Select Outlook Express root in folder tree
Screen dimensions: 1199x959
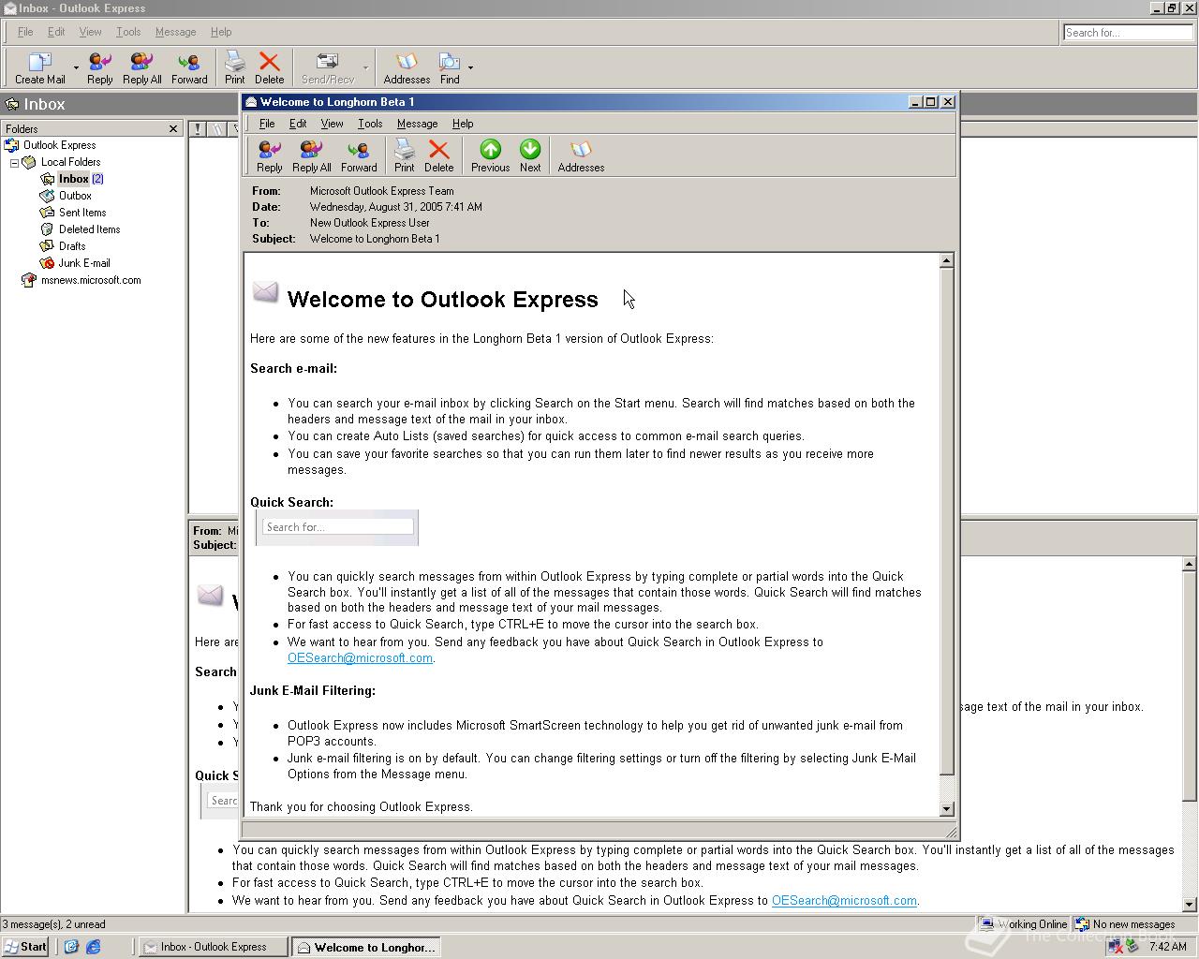click(59, 145)
